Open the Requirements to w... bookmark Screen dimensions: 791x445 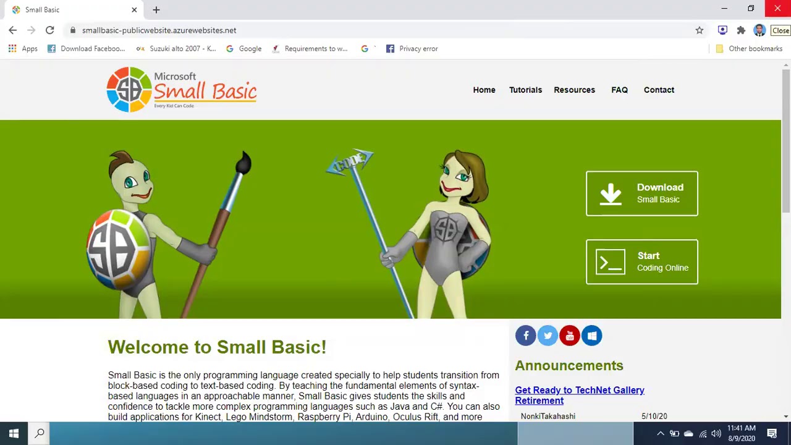click(310, 49)
